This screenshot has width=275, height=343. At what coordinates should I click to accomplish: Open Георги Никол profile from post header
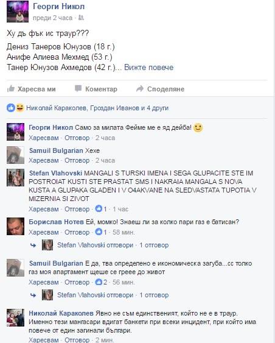pyautogui.click(x=58, y=7)
